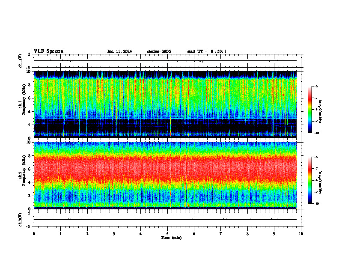Click the "station=MOS" header label

(159, 51)
